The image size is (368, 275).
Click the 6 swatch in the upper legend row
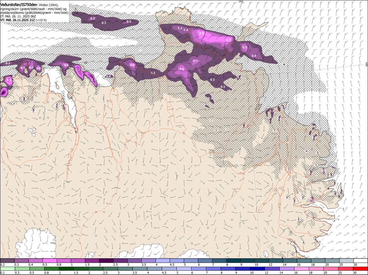205,260
